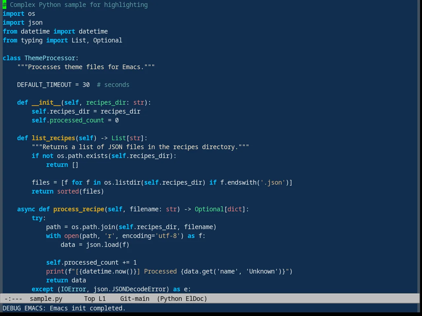This screenshot has width=422, height=316.
Task: Click 'os.listdir' call in files comprehension
Action: tap(122, 182)
